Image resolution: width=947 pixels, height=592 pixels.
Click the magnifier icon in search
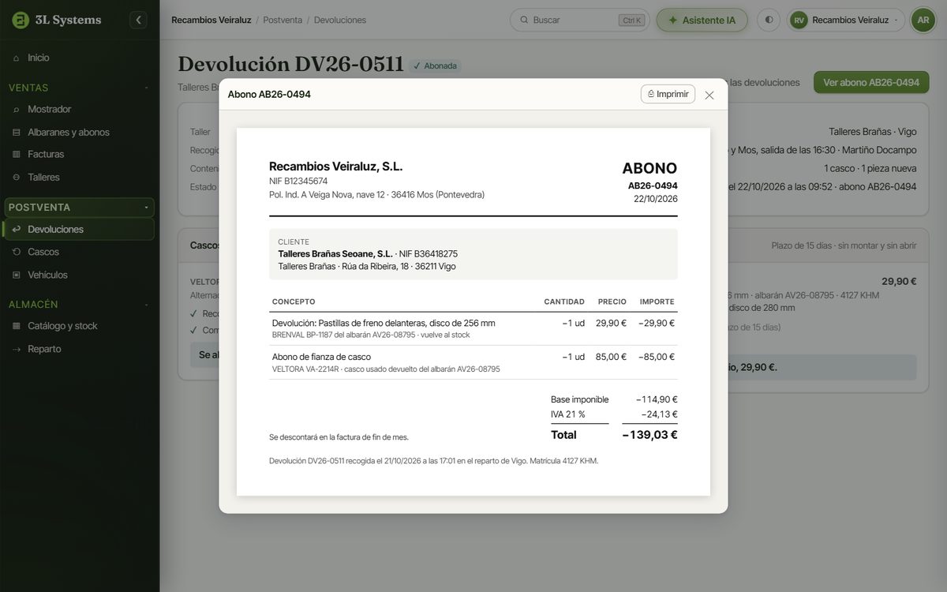coord(523,20)
